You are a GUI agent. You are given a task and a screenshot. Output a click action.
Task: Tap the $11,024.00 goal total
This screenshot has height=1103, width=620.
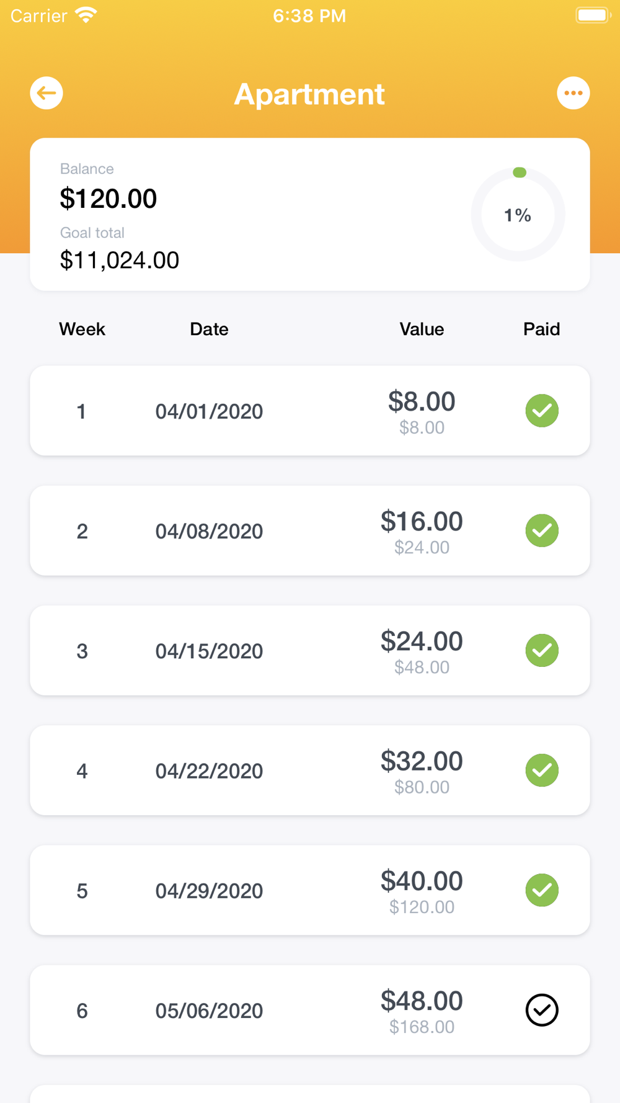(120, 260)
